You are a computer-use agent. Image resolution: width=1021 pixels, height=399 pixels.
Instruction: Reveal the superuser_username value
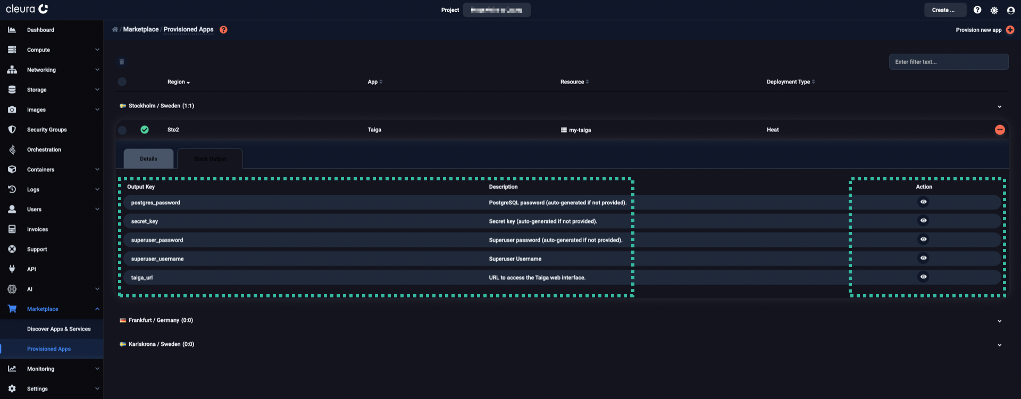click(x=924, y=258)
